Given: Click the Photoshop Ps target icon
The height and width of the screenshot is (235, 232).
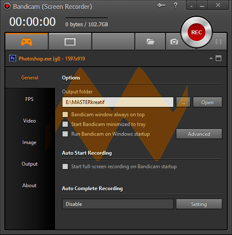Looking at the screenshot, I should coord(13,58).
